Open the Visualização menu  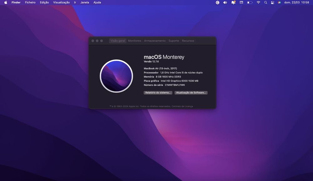61,3
